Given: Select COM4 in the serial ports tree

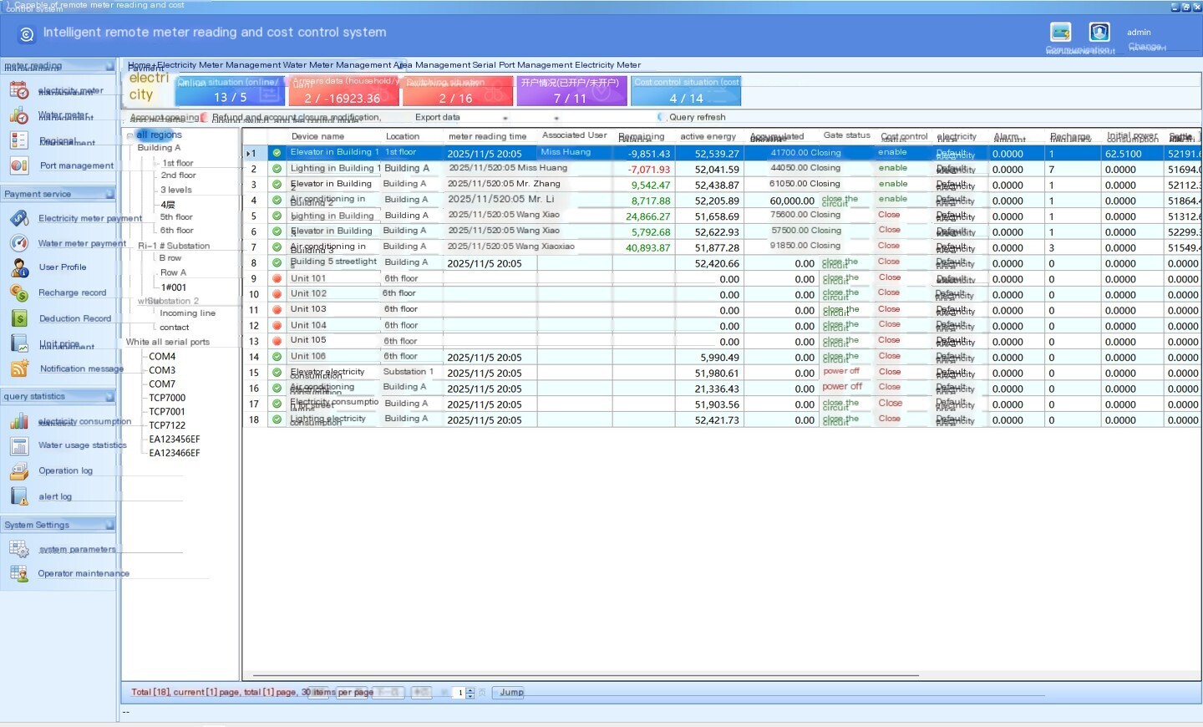Looking at the screenshot, I should click(162, 357).
